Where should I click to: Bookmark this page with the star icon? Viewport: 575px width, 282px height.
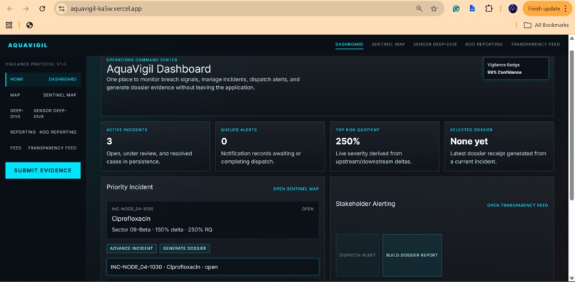(434, 9)
